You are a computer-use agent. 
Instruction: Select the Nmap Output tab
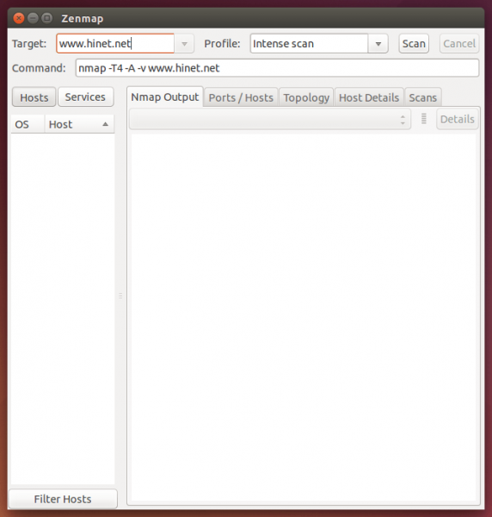click(x=165, y=97)
